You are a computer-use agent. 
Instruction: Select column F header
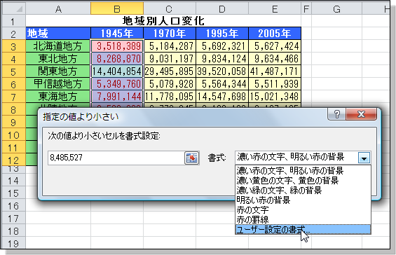pos(306,8)
